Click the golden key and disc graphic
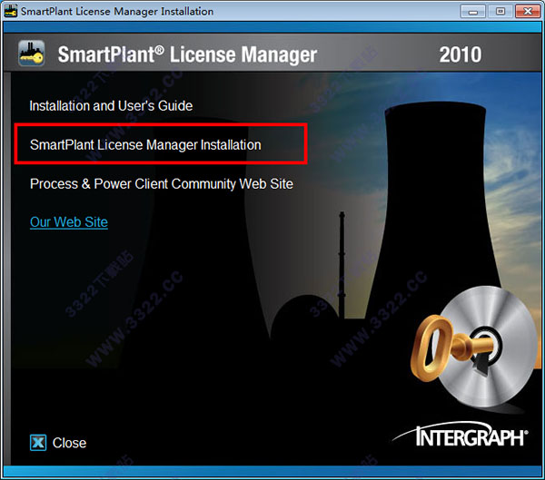545x480 pixels. tap(474, 348)
